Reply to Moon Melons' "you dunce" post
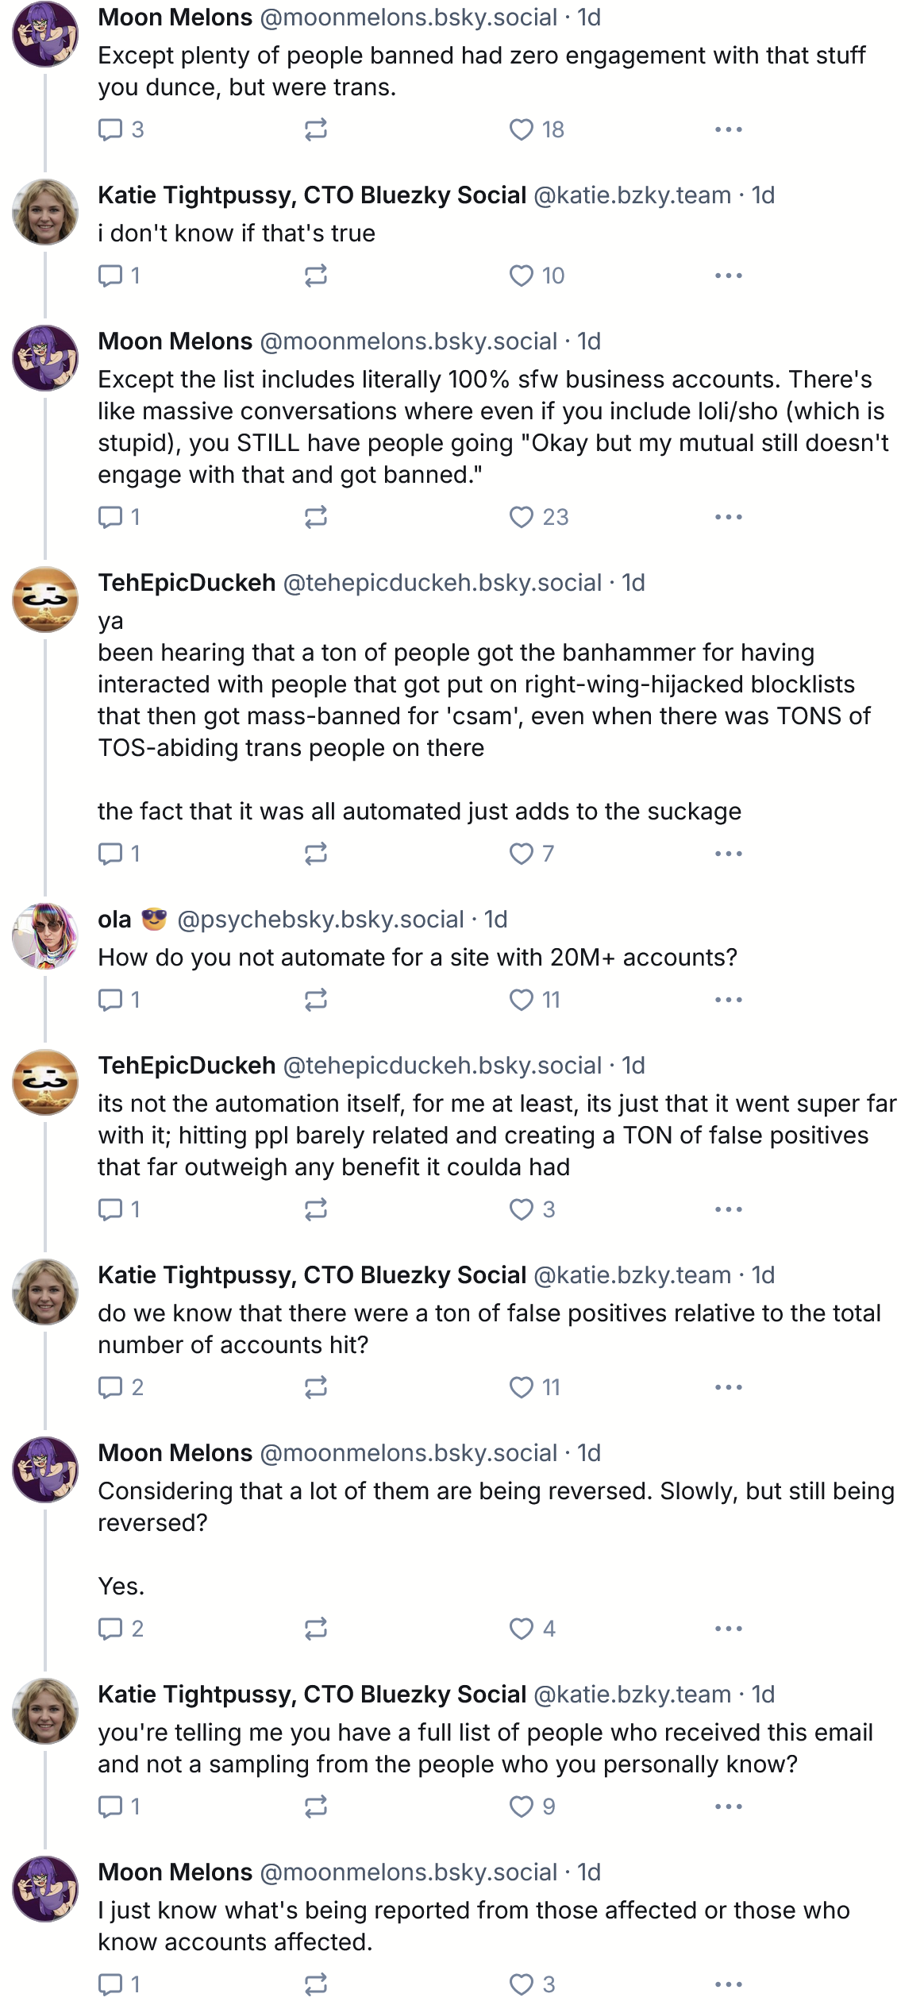This screenshot has width=924, height=2009. [x=110, y=129]
